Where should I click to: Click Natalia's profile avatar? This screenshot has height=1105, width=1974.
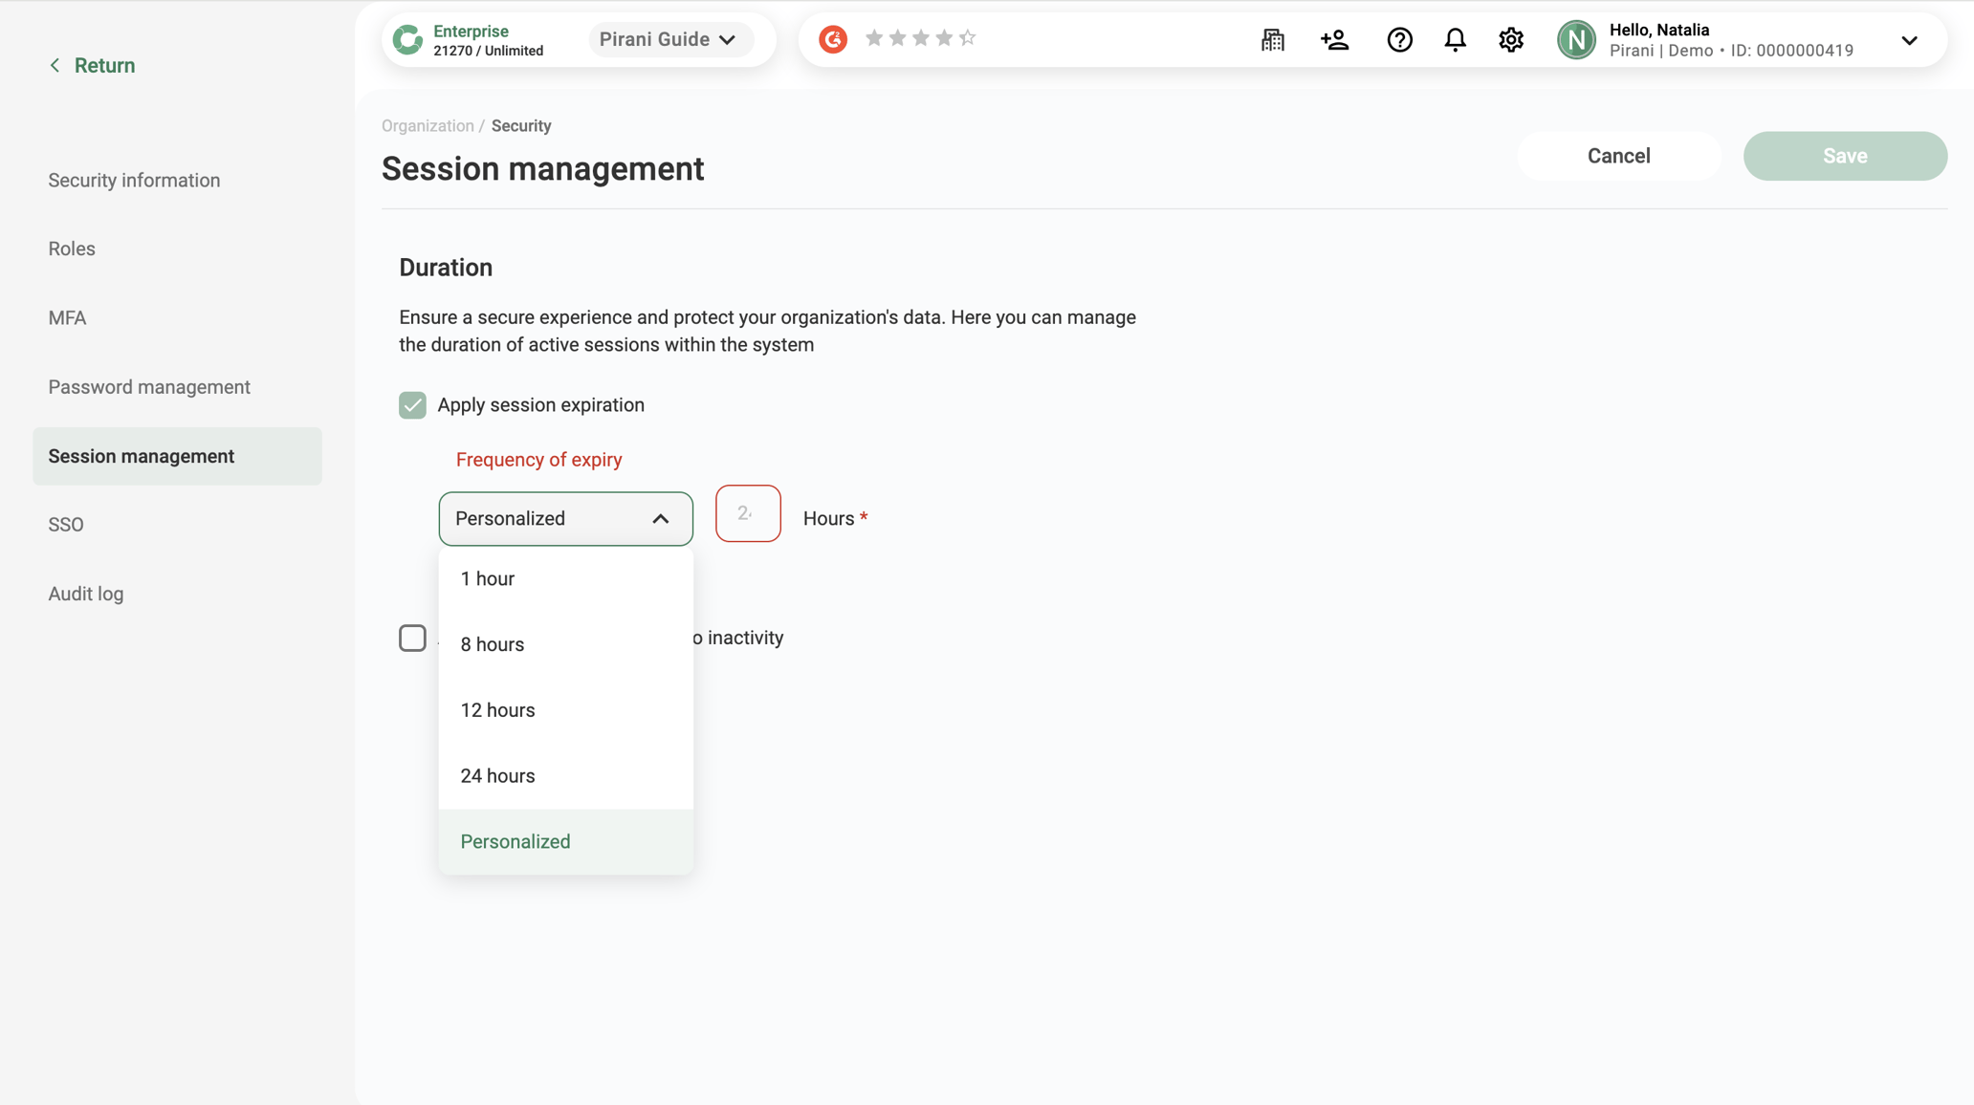pyautogui.click(x=1576, y=39)
